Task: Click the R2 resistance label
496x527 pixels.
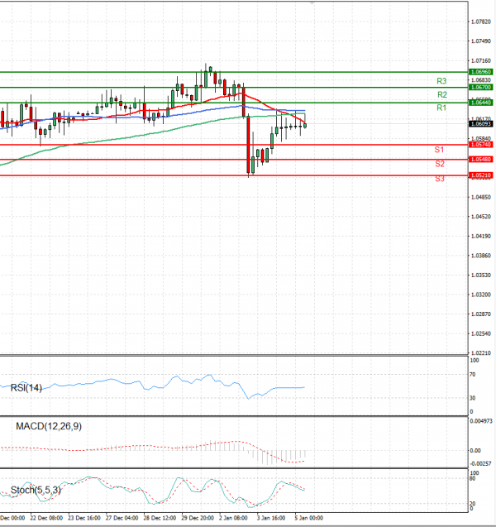Action: tap(442, 95)
